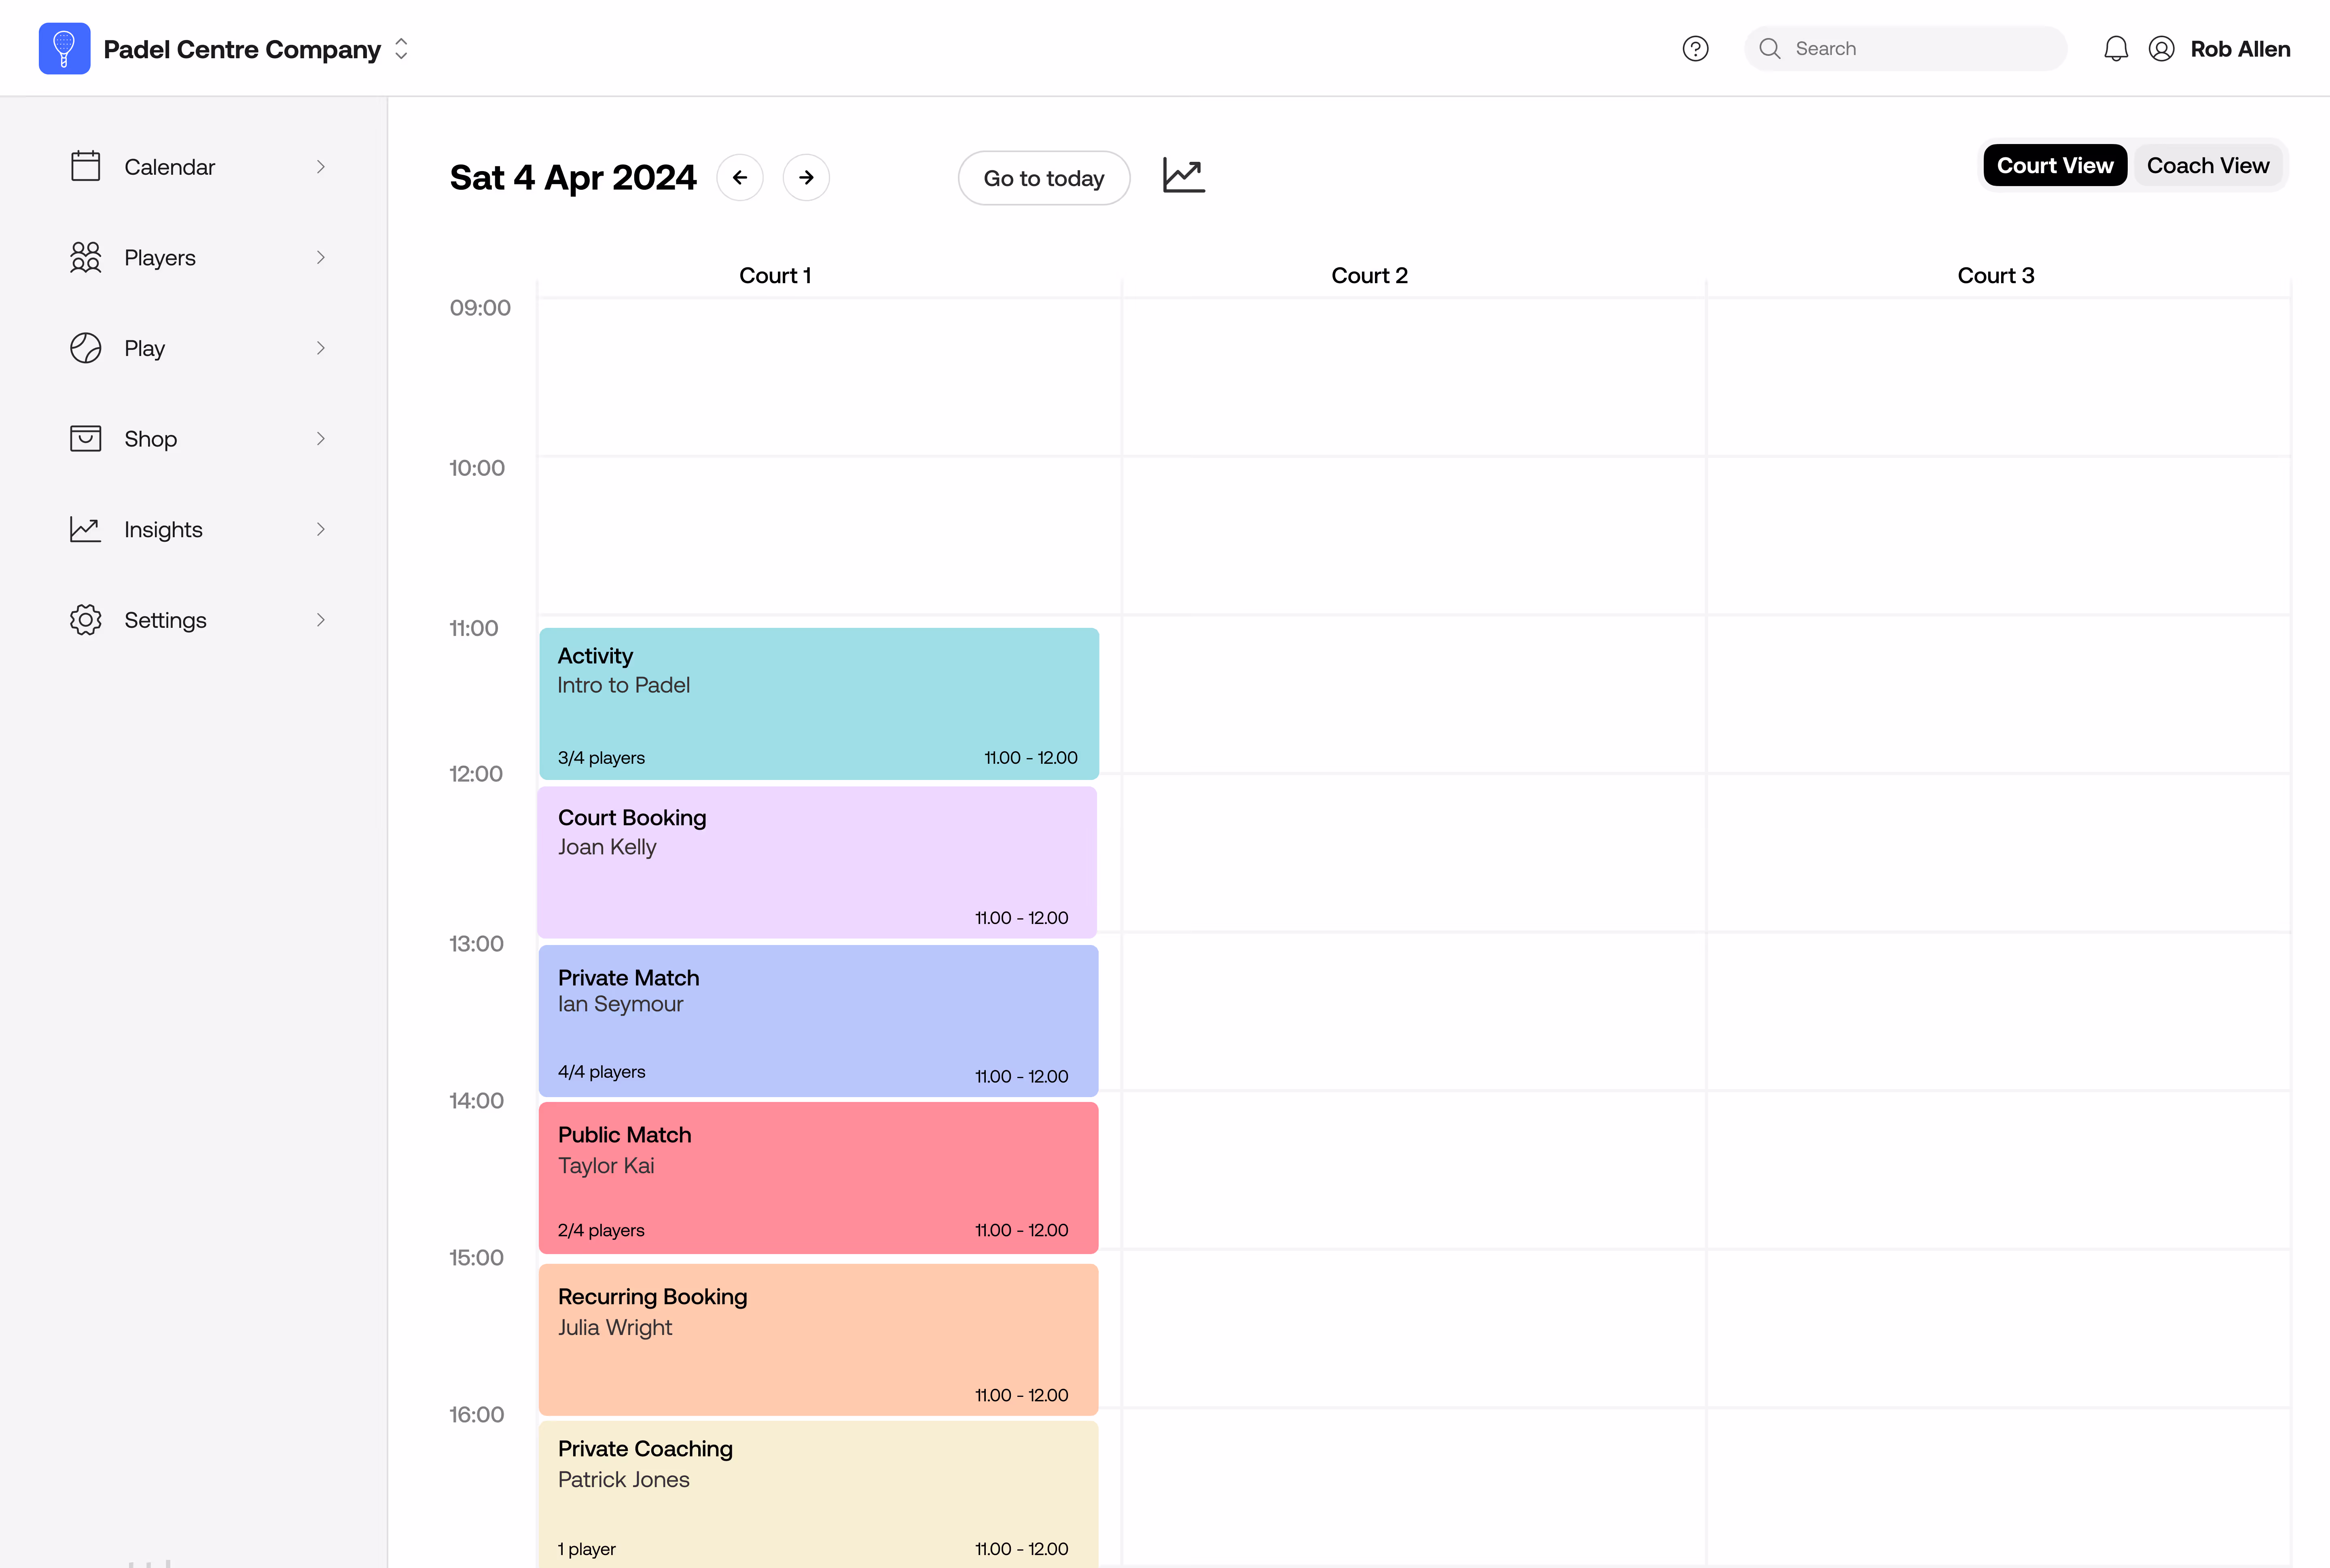Focus the Search input field

(x=1906, y=48)
